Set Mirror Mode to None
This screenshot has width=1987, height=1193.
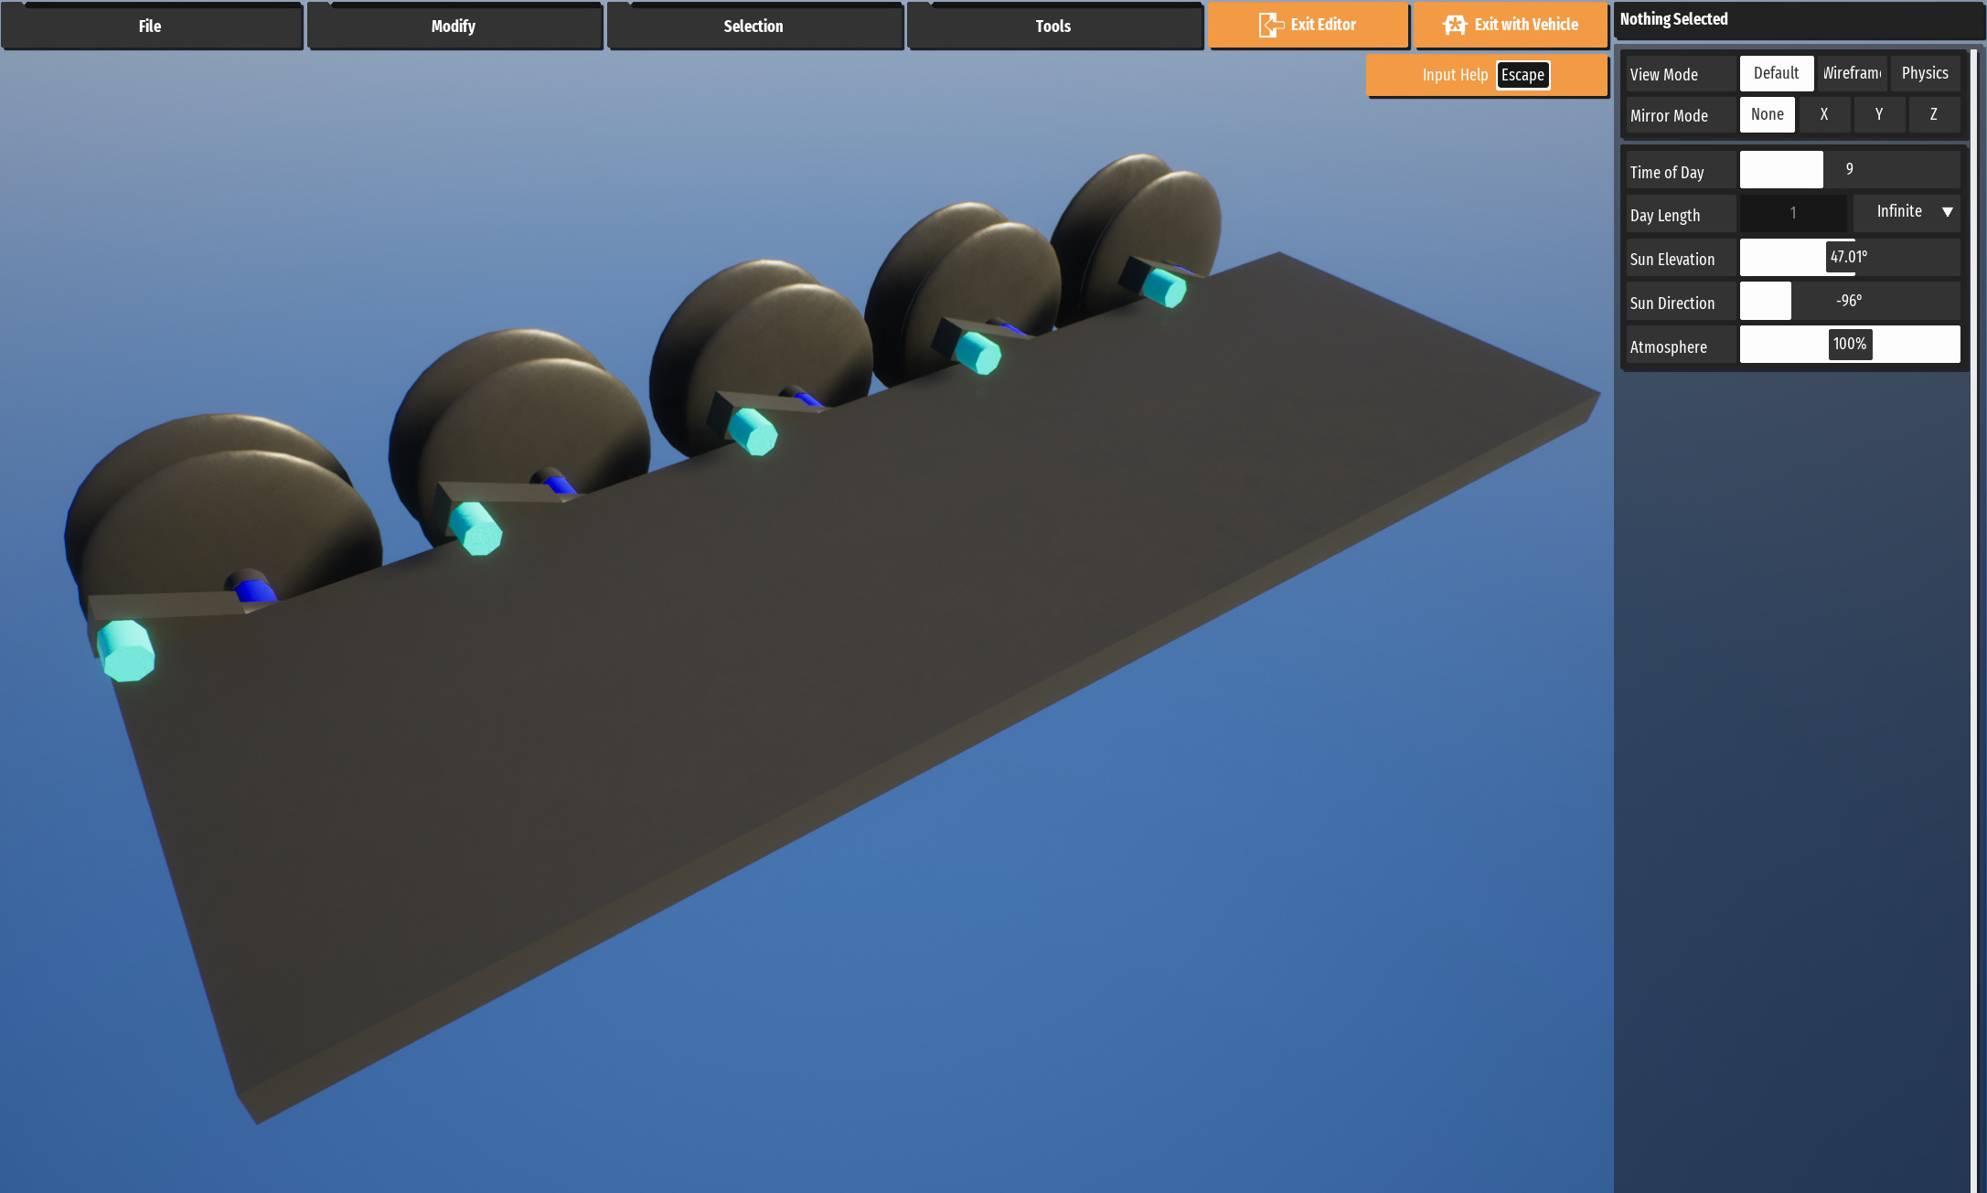1767,114
